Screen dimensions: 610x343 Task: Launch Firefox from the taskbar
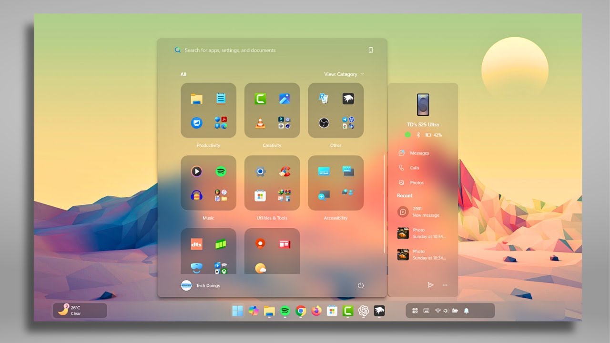point(316,311)
